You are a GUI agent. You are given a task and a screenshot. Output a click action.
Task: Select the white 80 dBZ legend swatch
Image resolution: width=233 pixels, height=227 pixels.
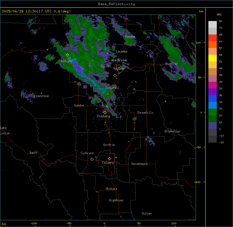[212, 25]
